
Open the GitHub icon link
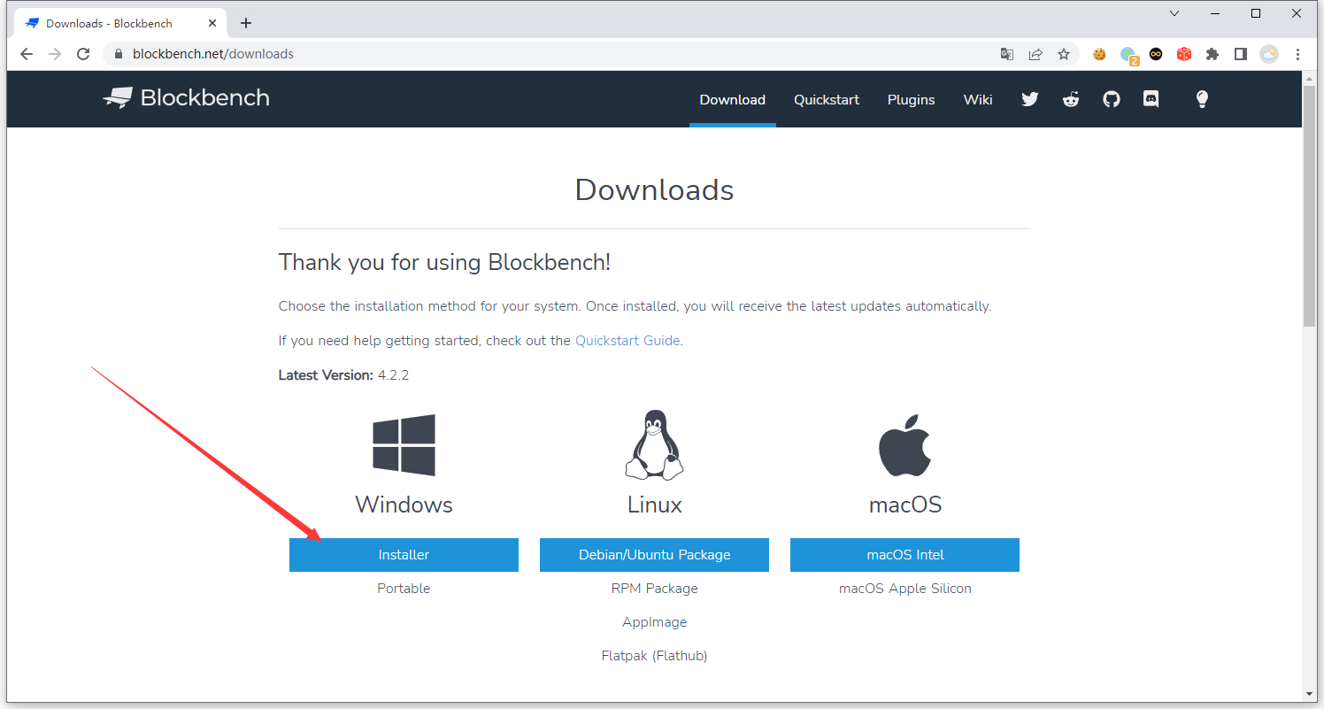point(1112,99)
